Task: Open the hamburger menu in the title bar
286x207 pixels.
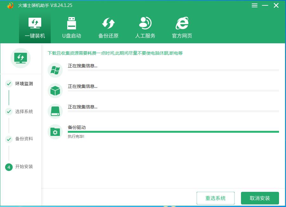Action: coord(255,5)
